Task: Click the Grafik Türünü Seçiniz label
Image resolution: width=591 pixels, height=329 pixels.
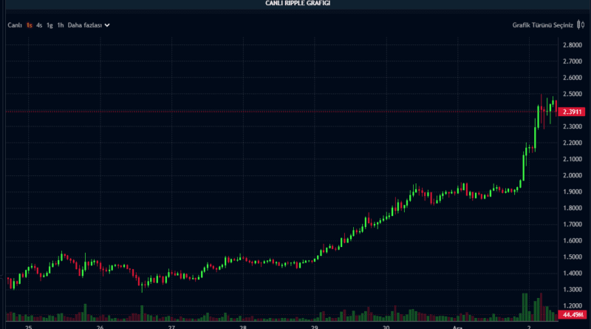Action: pos(542,25)
